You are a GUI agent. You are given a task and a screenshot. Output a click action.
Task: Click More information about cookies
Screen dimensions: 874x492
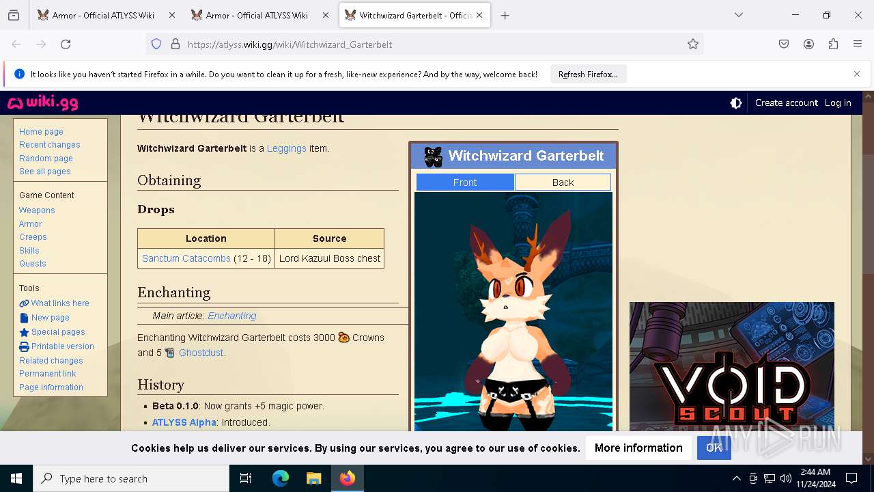pos(638,448)
